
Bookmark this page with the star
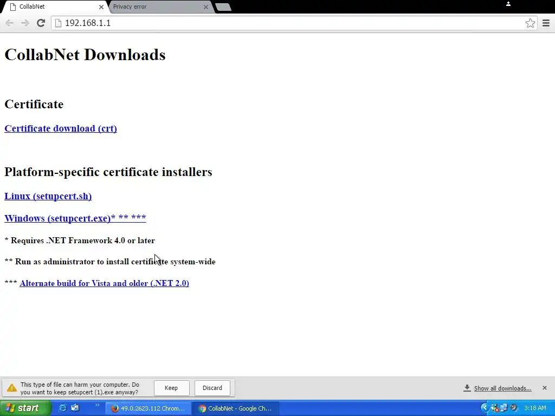(x=530, y=23)
